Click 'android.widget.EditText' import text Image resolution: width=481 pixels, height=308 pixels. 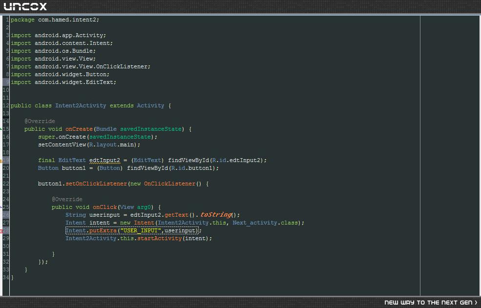coord(74,82)
